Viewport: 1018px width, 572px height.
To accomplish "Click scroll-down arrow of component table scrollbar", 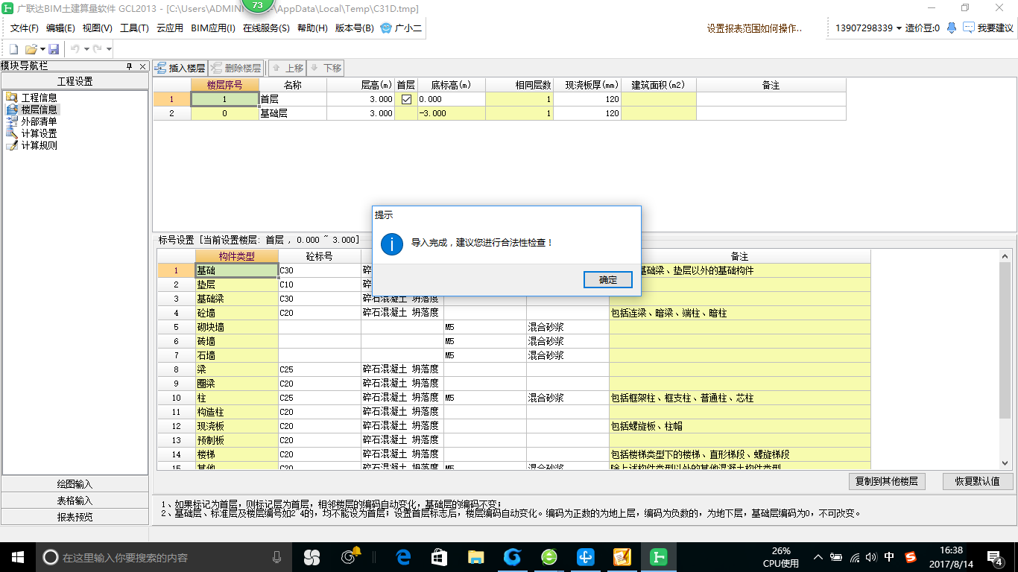I will [1005, 463].
